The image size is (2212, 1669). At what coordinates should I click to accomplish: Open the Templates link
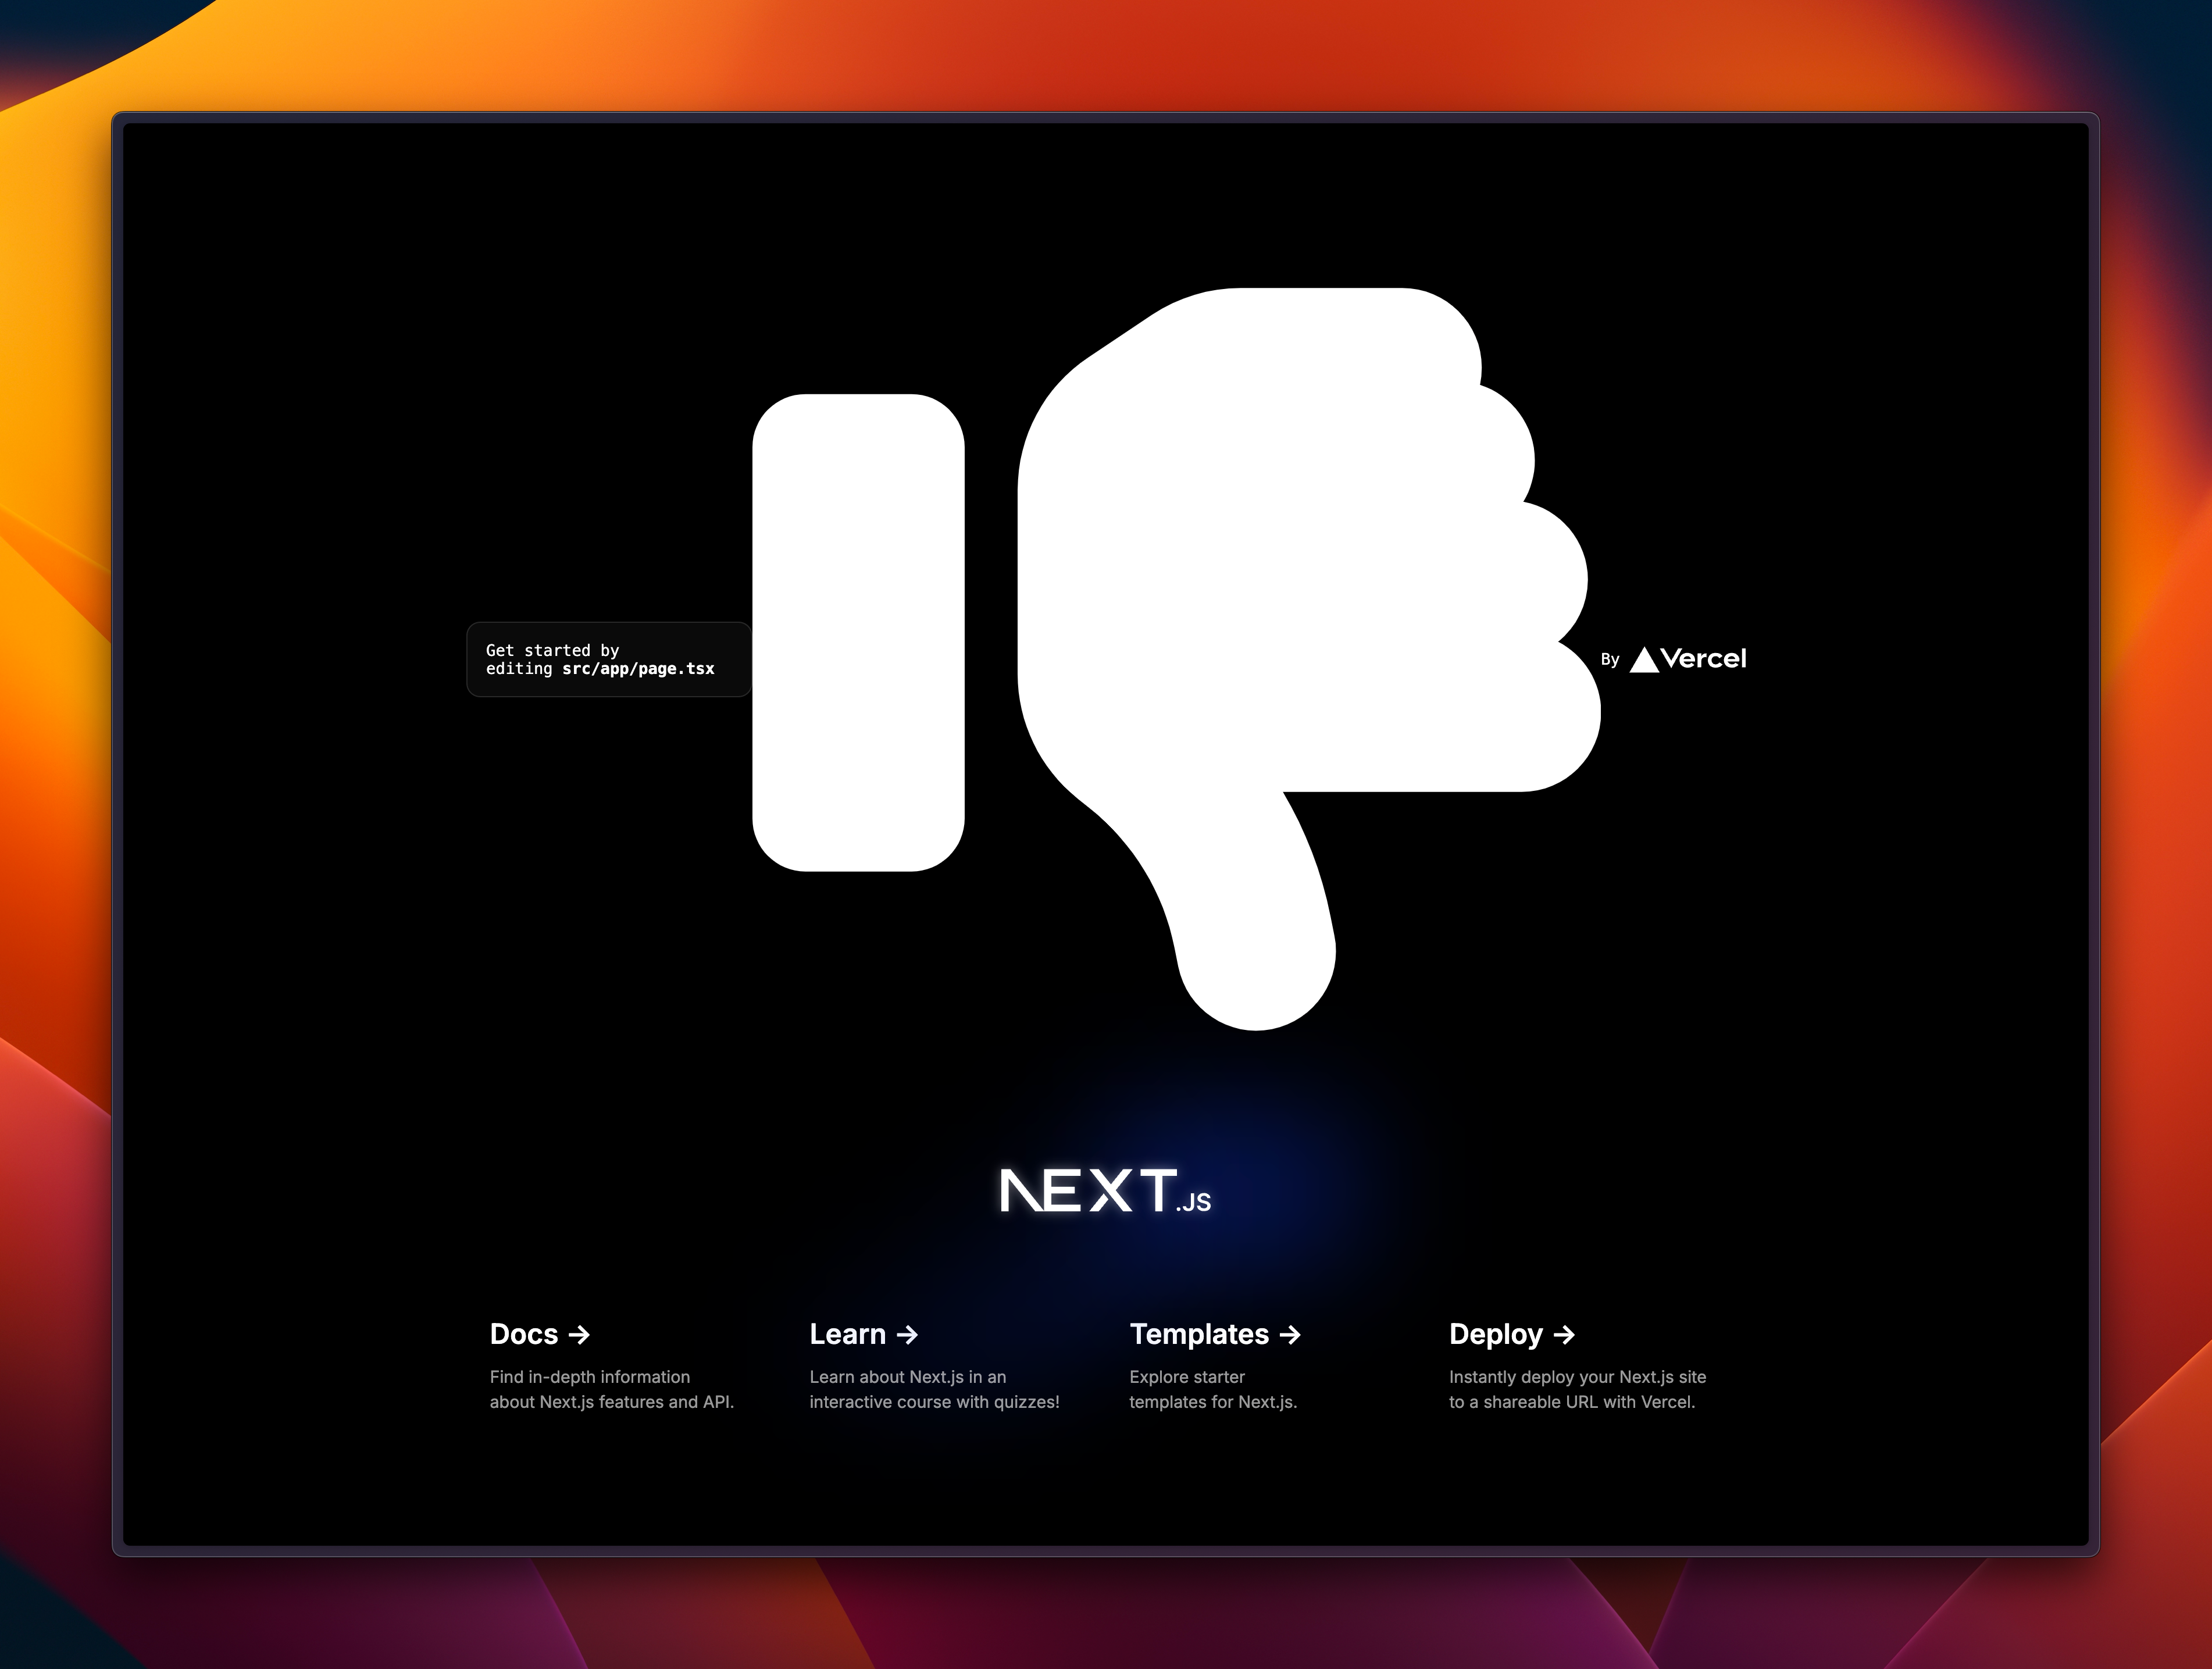click(x=1199, y=1335)
